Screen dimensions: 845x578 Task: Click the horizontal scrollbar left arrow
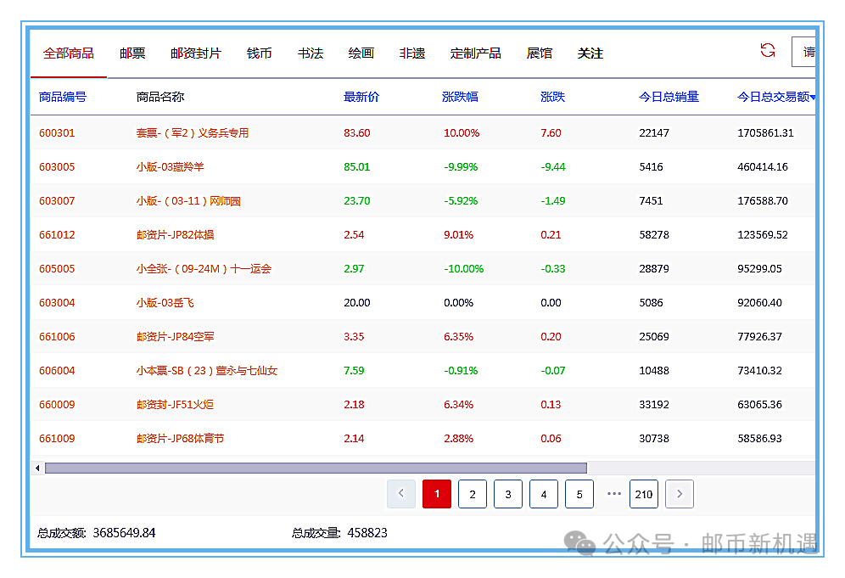37,468
